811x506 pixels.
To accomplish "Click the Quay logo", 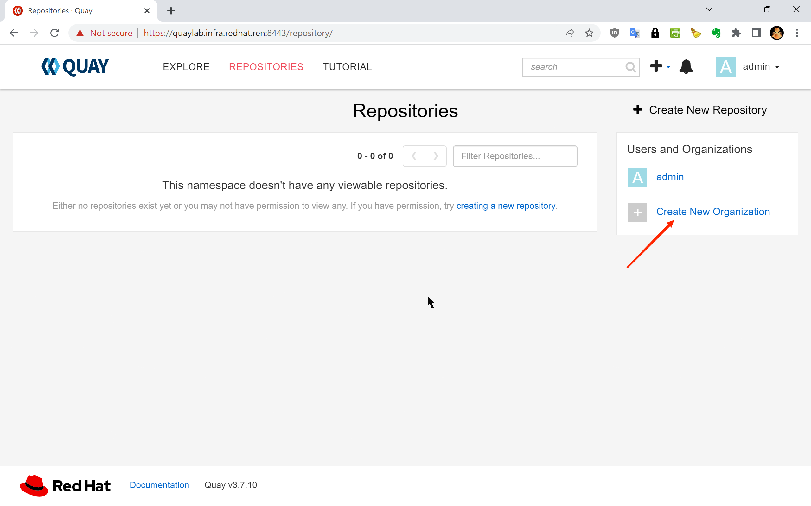I will click(x=75, y=67).
